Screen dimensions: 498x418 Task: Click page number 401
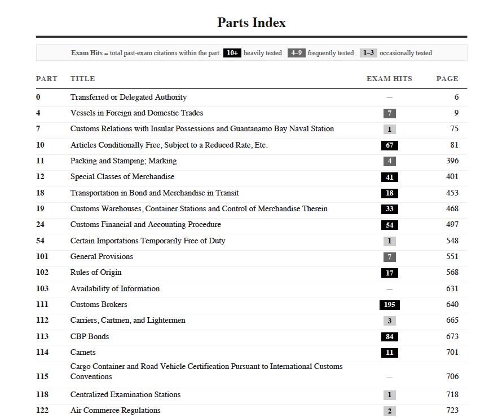[x=452, y=177]
